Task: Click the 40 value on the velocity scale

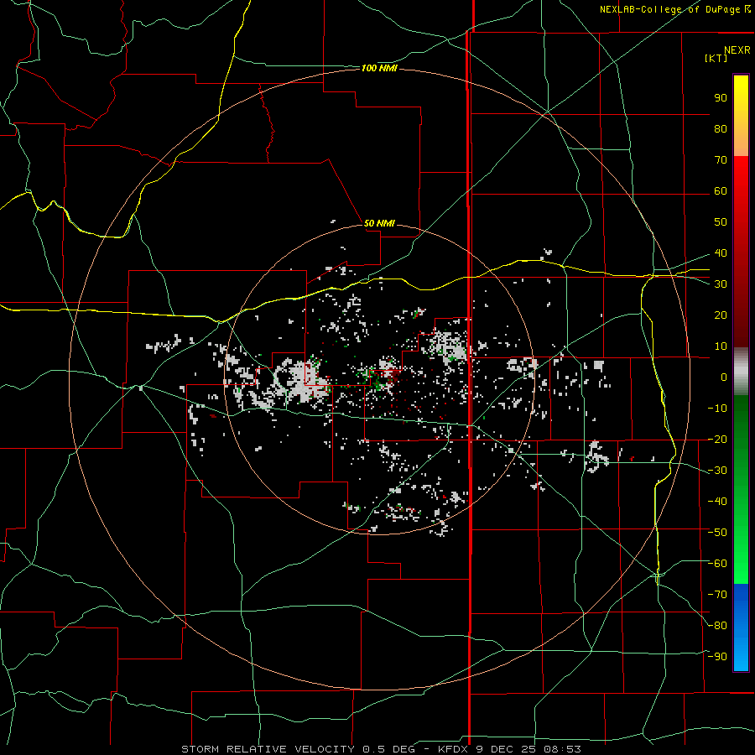Action: point(721,253)
